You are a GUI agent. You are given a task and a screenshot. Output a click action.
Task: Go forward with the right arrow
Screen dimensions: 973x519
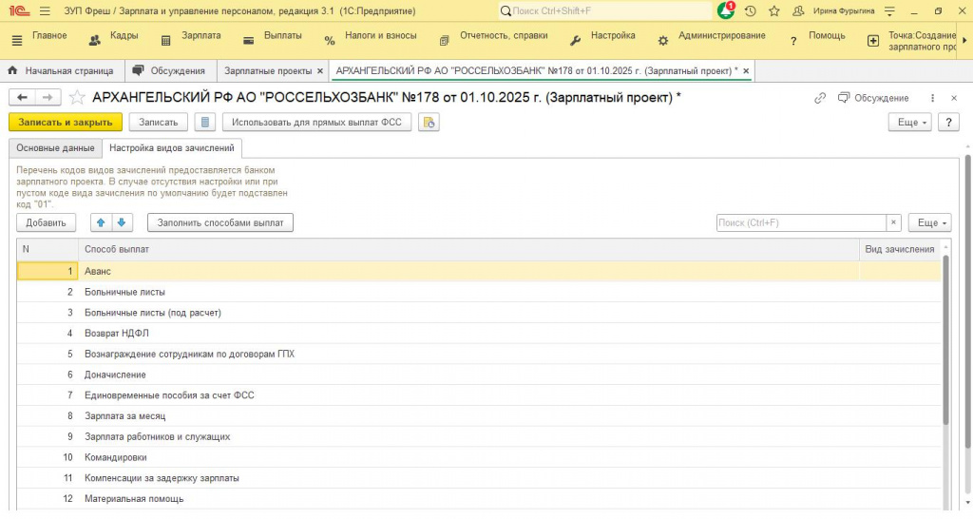click(48, 98)
